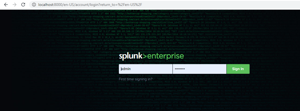Image resolution: width=300 pixels, height=111 pixels.
Task: Click the username field containing admin
Action: pos(146,69)
